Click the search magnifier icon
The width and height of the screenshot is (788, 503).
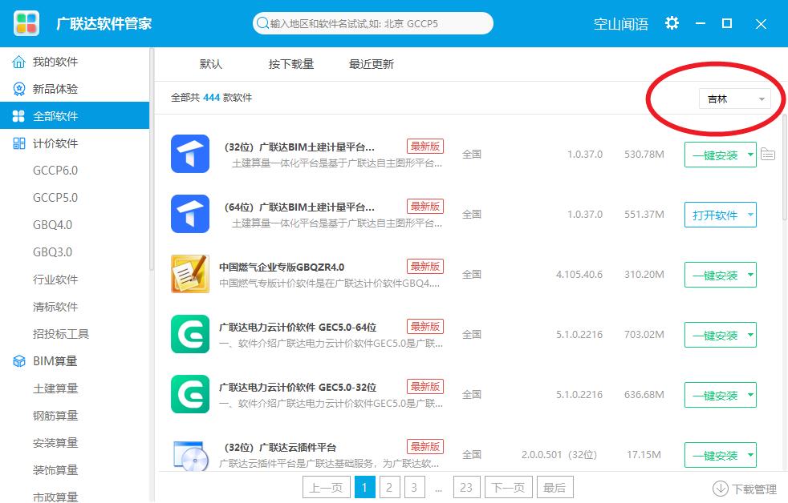coord(262,23)
